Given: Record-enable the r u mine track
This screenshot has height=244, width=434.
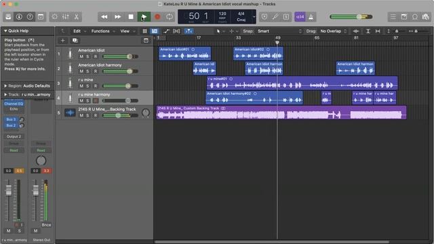Looking at the screenshot, I should coord(96,86).
